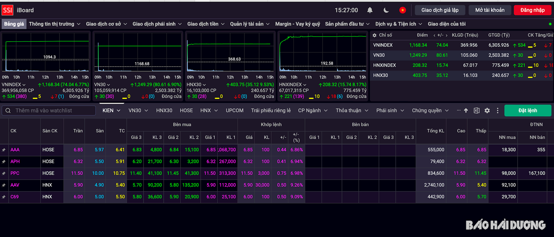Open the VNINDEX intraday chart
The height and width of the screenshot is (237, 554).
pos(46,52)
